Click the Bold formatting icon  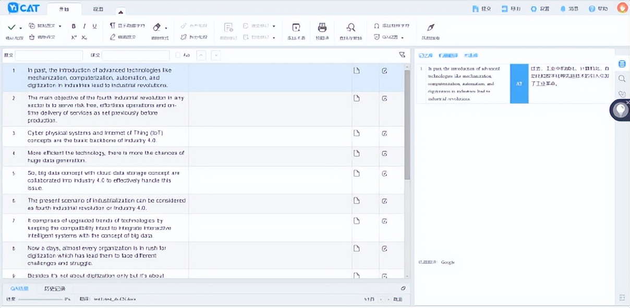tap(74, 27)
